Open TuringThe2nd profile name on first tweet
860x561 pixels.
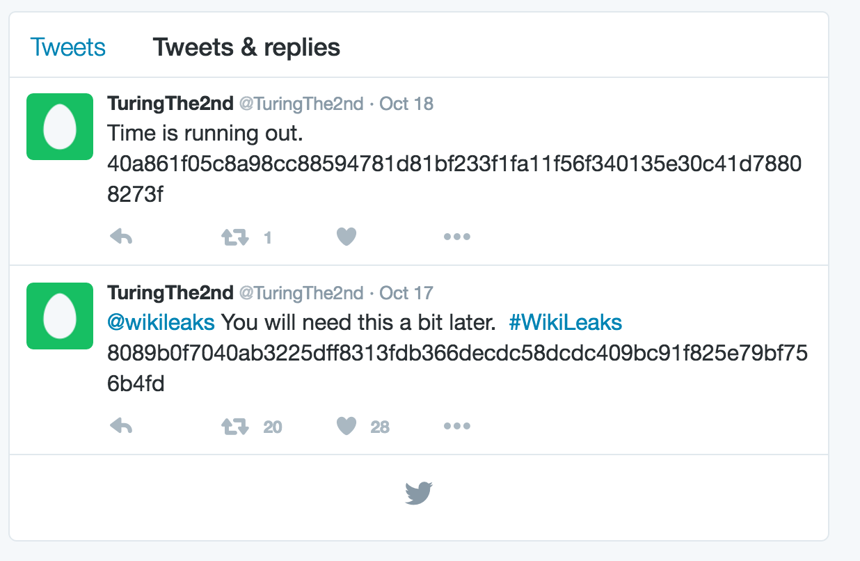pyautogui.click(x=170, y=104)
